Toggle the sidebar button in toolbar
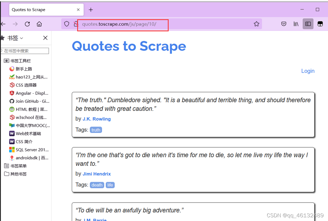Viewport: 328px width, 221px height. (308, 24)
